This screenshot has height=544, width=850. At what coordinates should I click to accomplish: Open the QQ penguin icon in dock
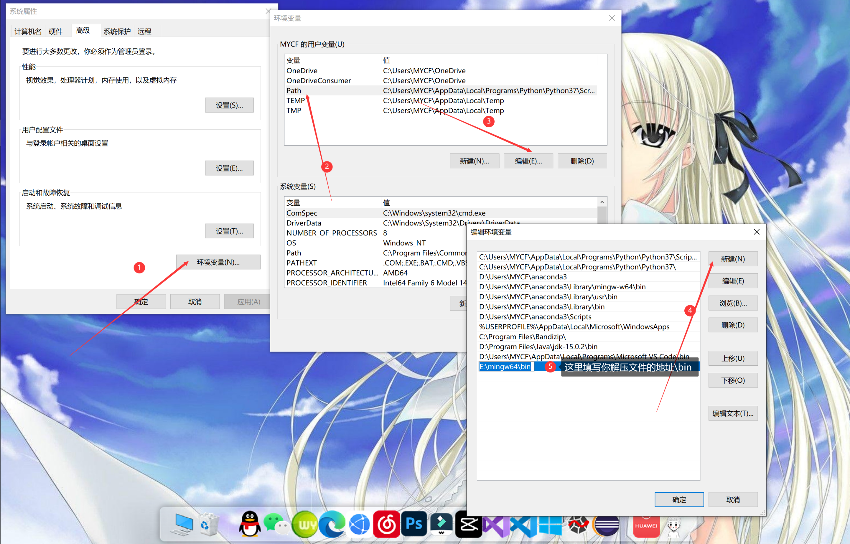pos(249,524)
